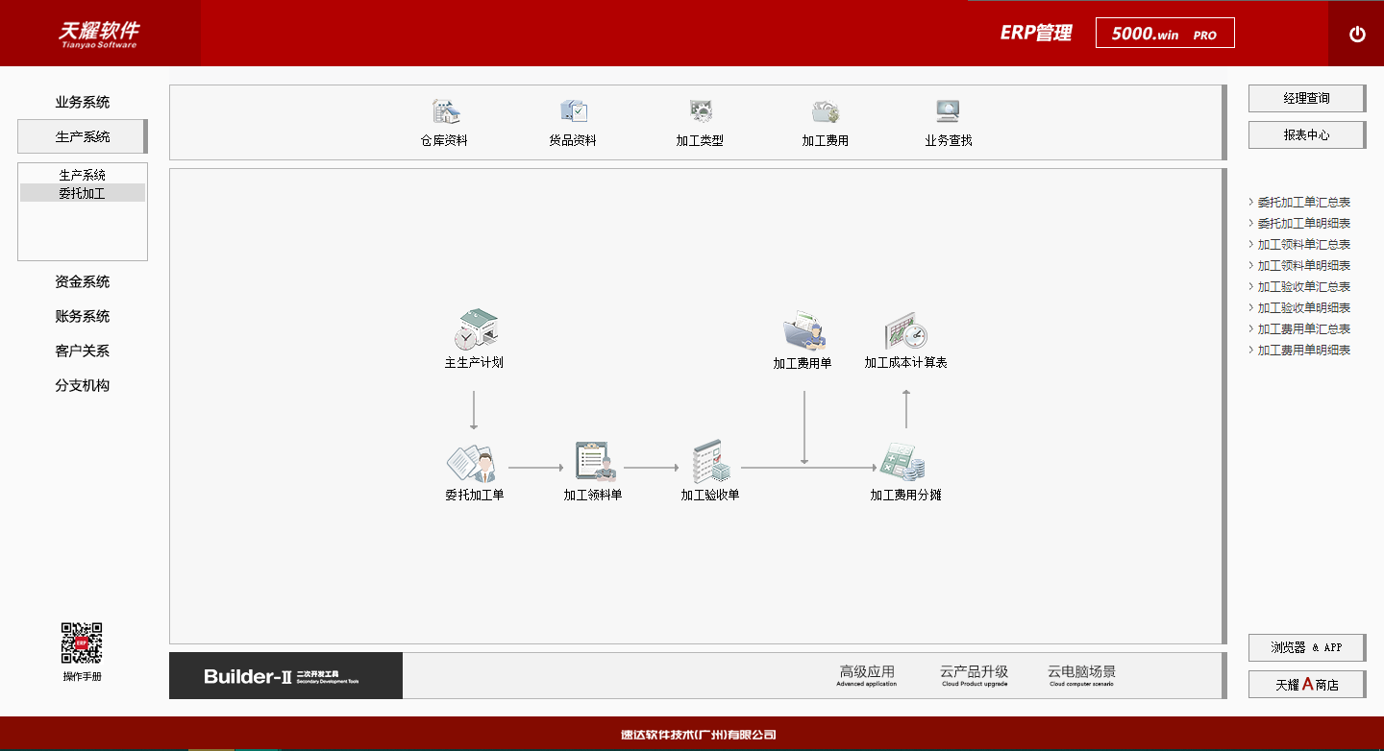Image resolution: width=1384 pixels, height=751 pixels.
Task: Open the 报表中心 report center
Action: [x=1305, y=134]
